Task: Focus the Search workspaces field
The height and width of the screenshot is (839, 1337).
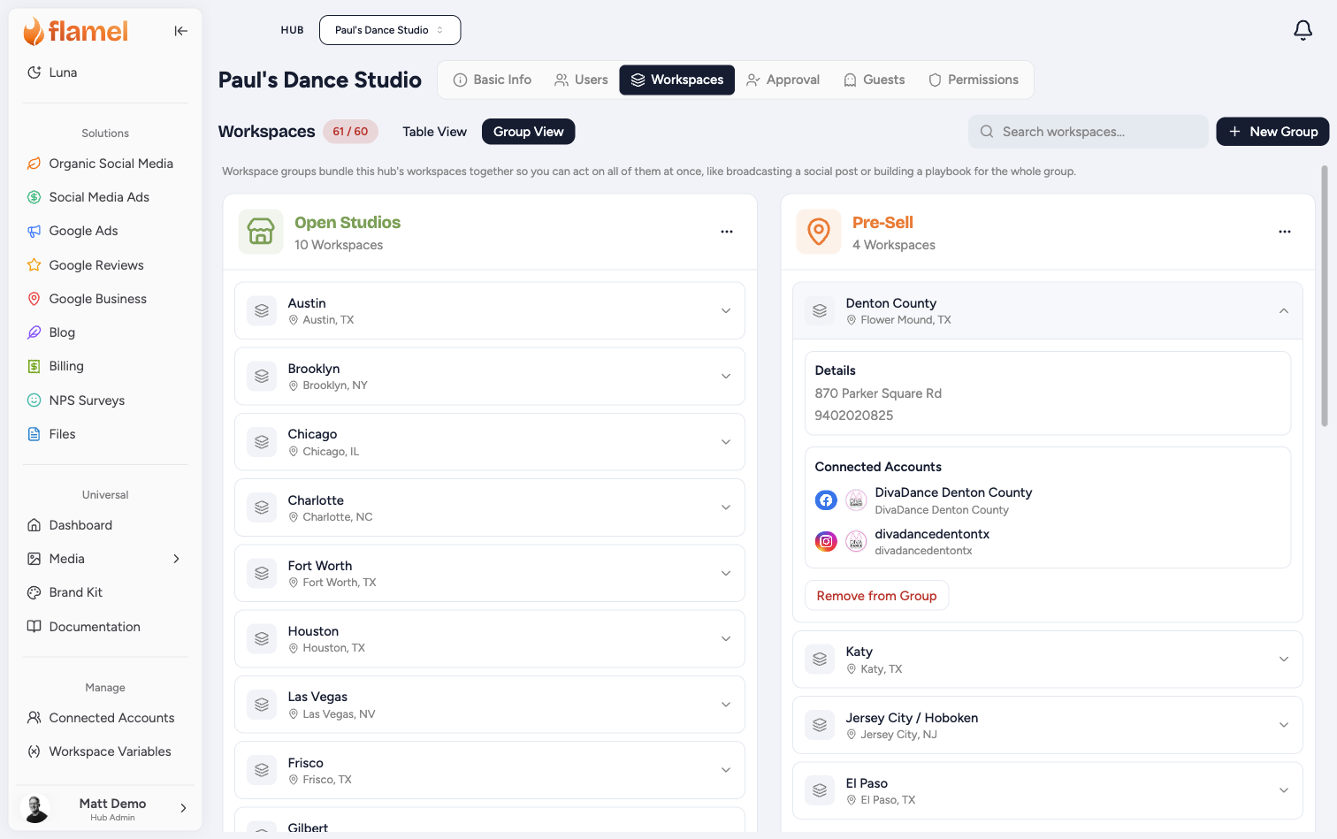Action: (x=1089, y=132)
